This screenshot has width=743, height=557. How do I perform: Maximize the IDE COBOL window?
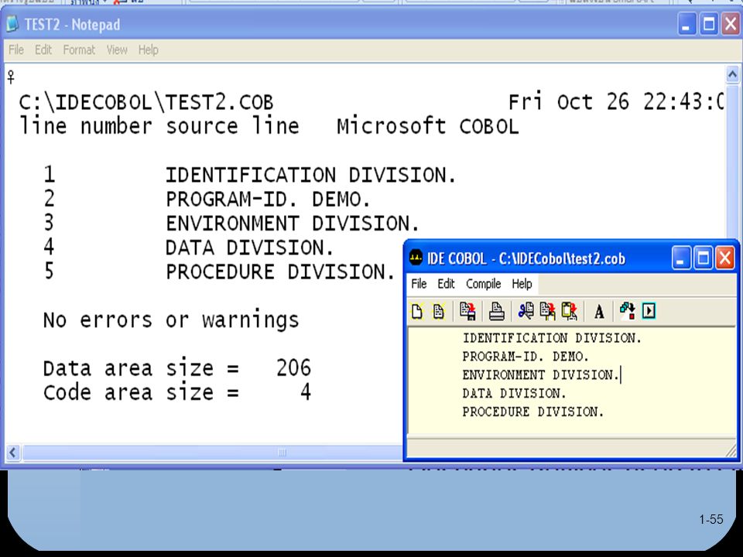703,258
